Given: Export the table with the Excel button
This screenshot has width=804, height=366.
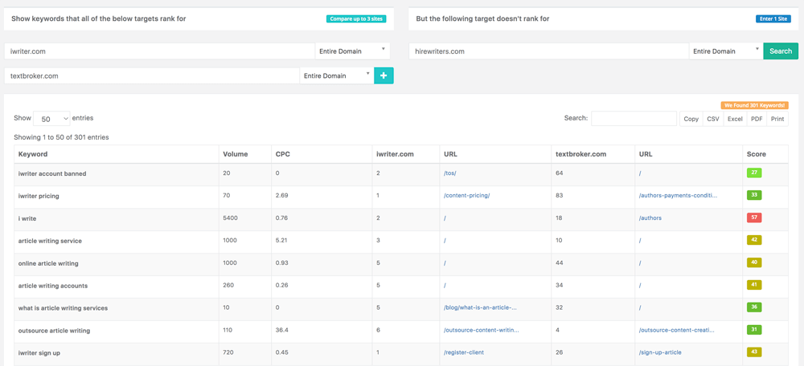Looking at the screenshot, I should click(735, 119).
